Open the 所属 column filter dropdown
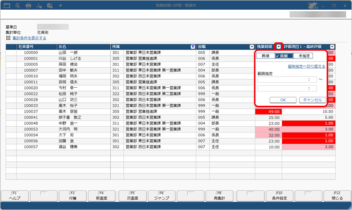352x210 pixels. [193, 47]
